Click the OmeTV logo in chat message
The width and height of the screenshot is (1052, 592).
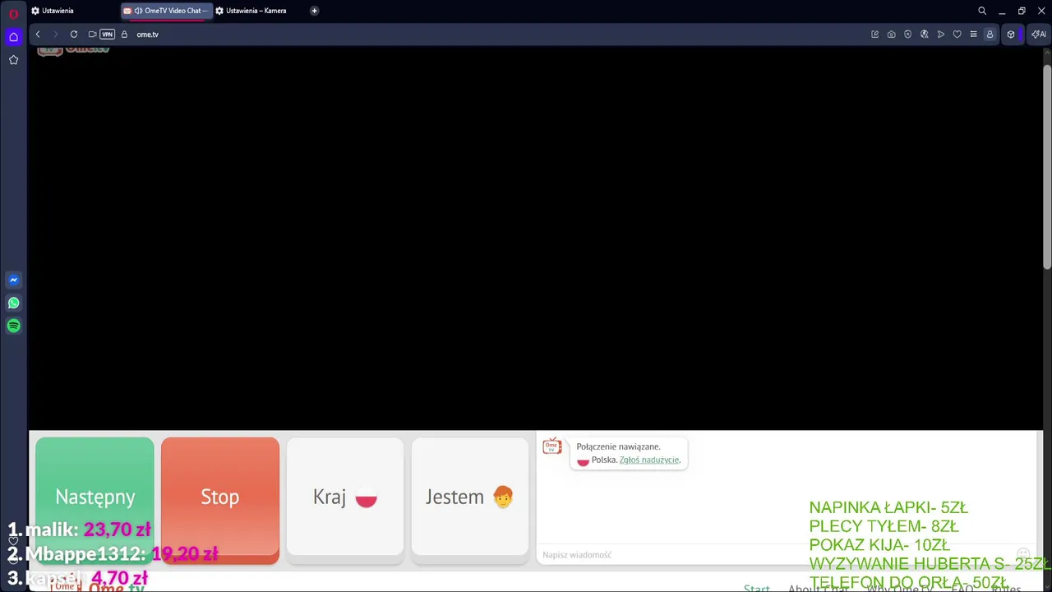[552, 446]
